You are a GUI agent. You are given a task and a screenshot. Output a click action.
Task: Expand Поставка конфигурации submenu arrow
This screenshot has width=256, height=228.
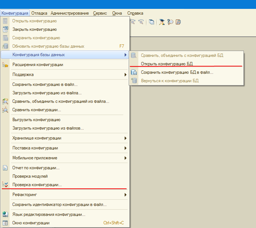(125, 148)
